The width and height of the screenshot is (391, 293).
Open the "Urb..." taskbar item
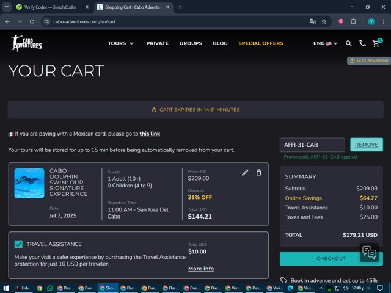[23, 288]
